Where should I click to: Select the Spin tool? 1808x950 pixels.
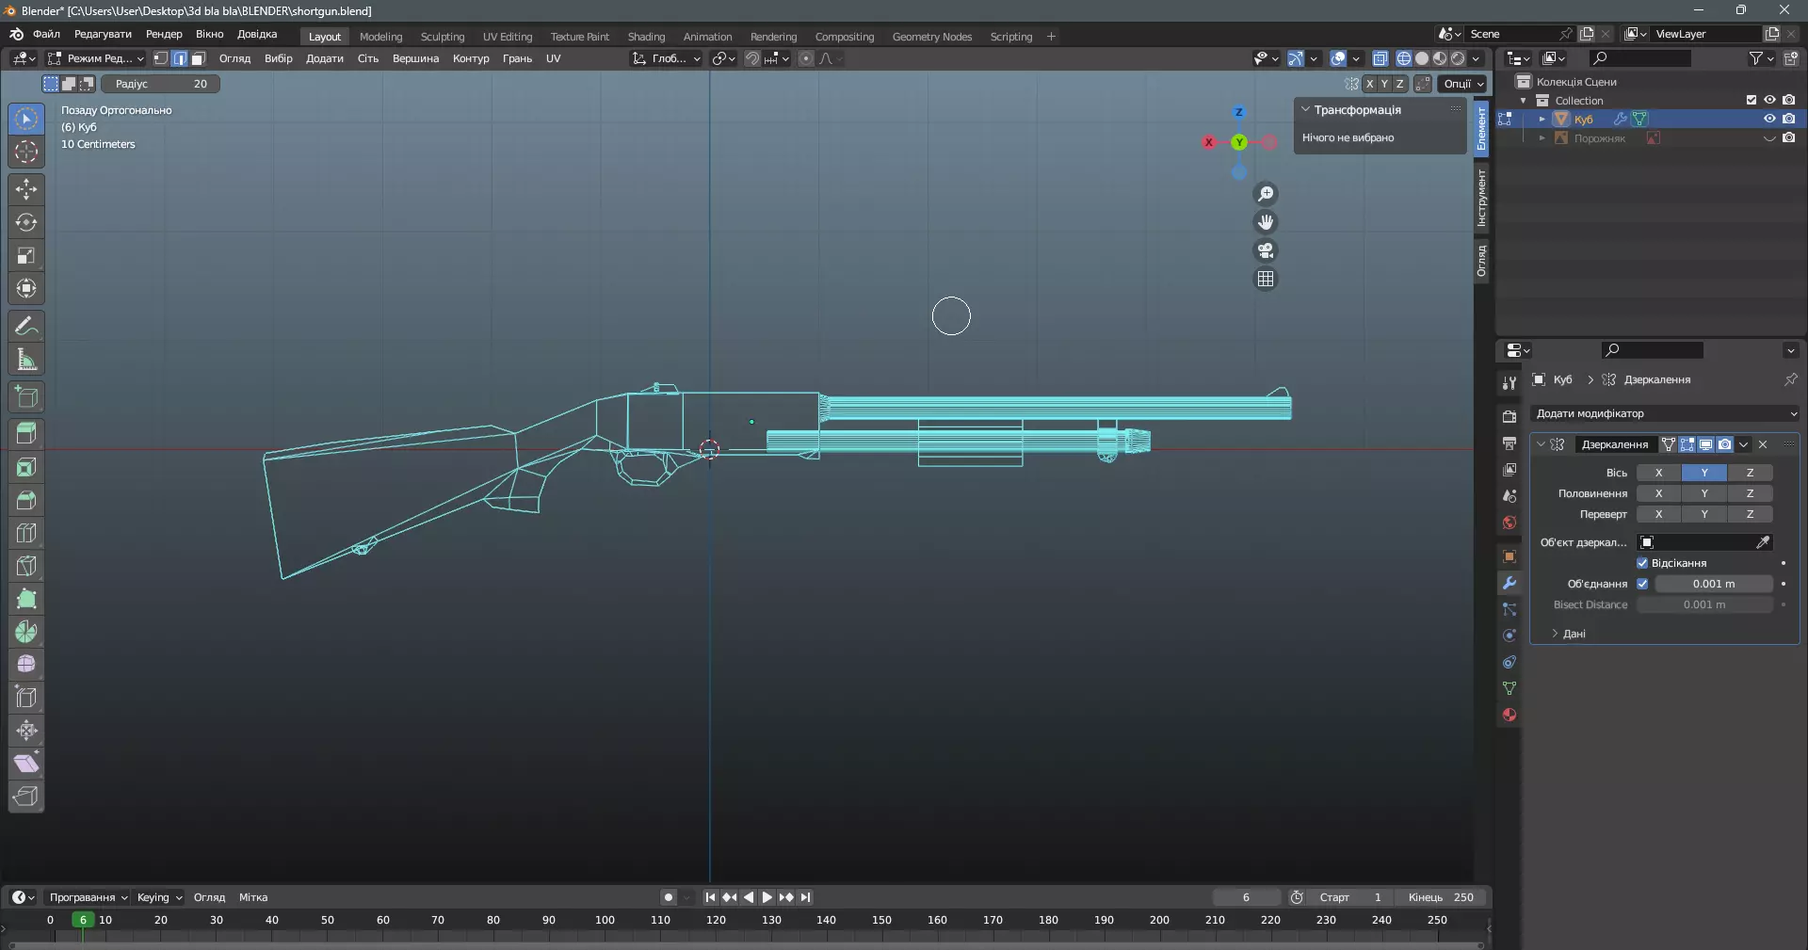pyautogui.click(x=26, y=632)
